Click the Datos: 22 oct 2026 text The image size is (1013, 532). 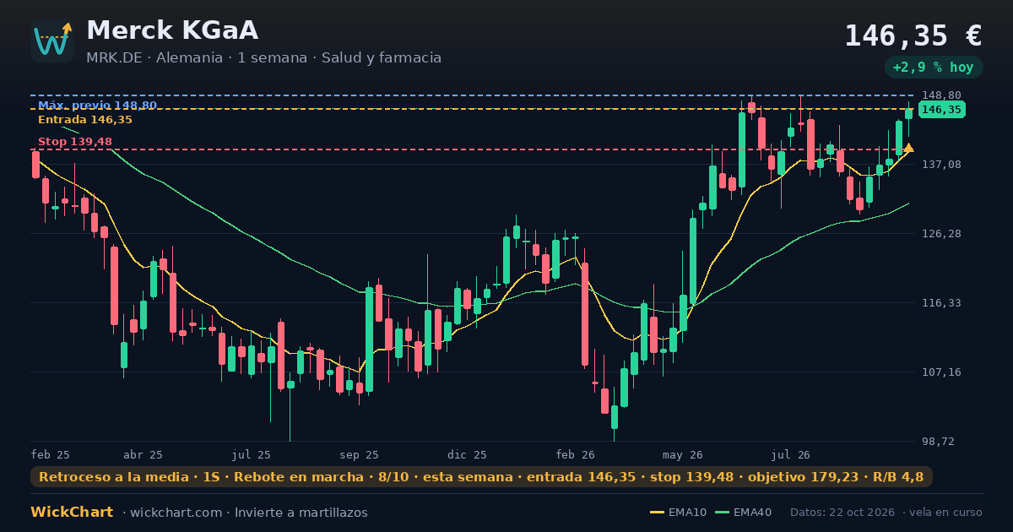click(843, 513)
